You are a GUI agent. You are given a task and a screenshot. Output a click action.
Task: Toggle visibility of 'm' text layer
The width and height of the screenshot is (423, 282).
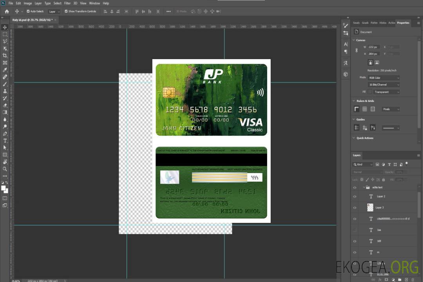click(355, 253)
